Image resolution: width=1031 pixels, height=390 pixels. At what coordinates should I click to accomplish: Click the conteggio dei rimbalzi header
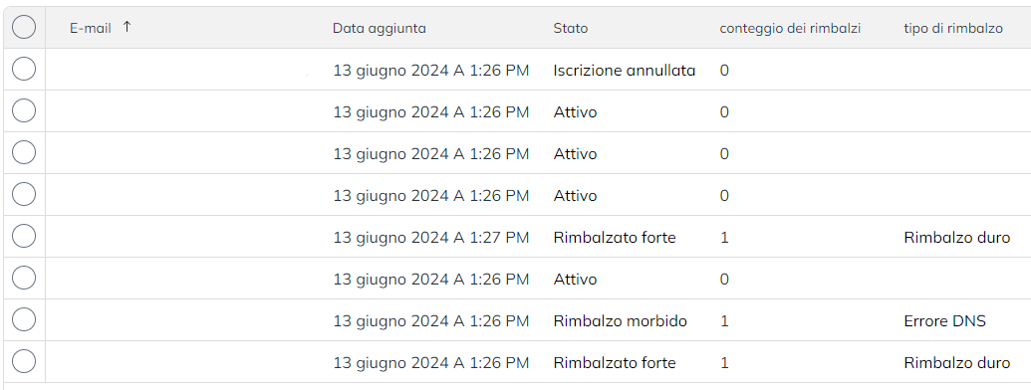pos(790,28)
